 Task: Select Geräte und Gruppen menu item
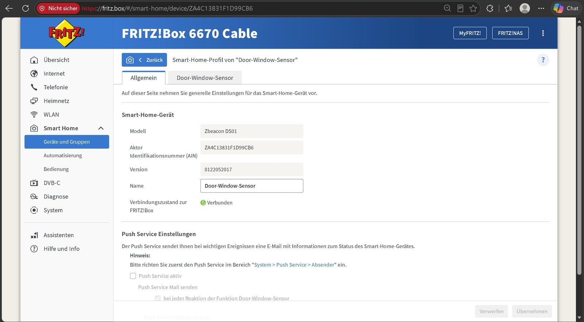(67, 142)
